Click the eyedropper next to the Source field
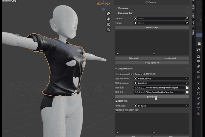 point(187,19)
